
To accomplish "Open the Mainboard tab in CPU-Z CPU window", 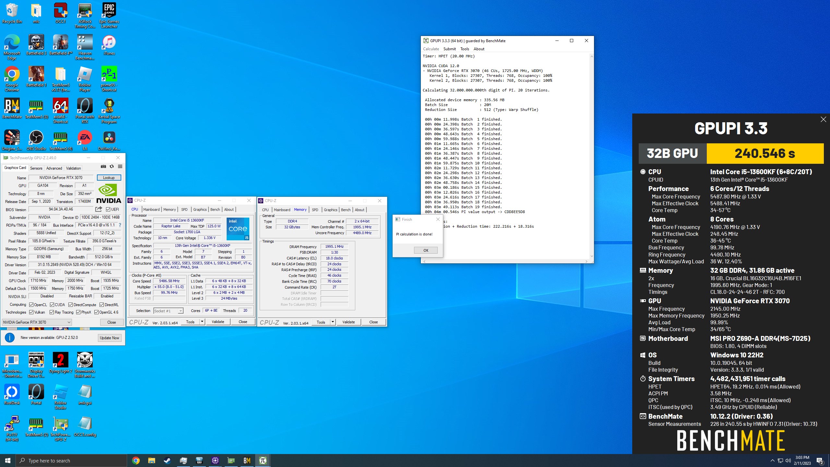I will point(151,210).
